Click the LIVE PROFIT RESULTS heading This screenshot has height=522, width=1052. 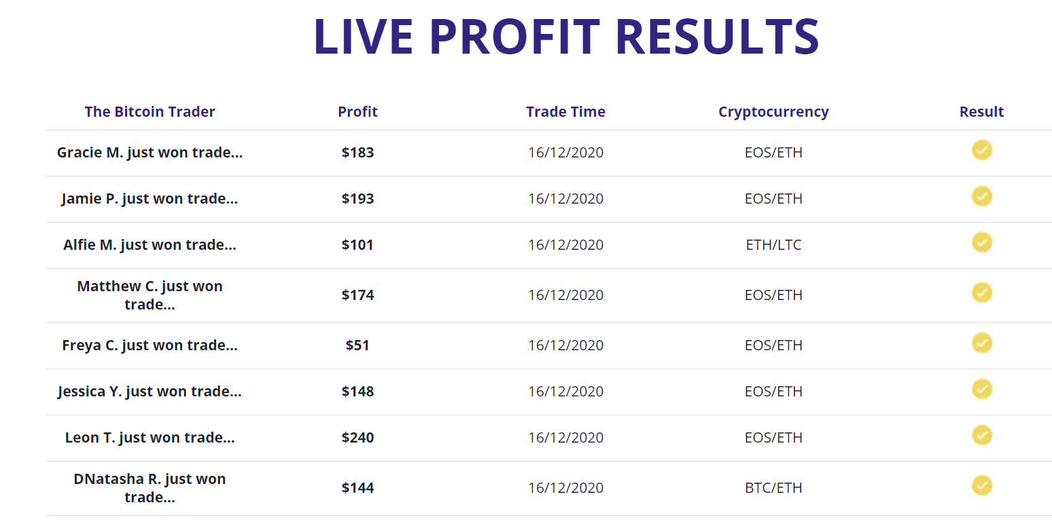566,36
